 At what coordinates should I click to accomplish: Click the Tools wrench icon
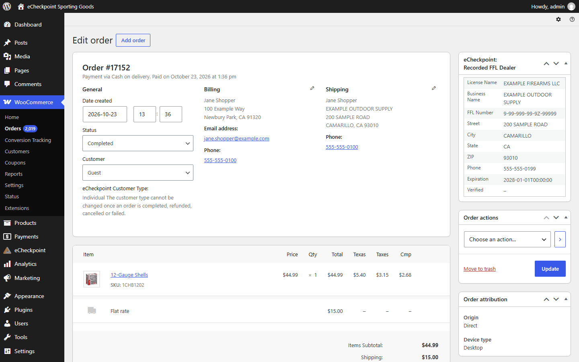point(7,337)
